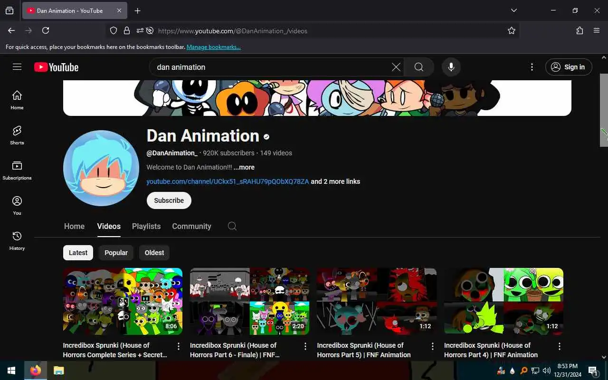Open the You section in sidebar
This screenshot has width=608, height=380.
click(x=17, y=206)
